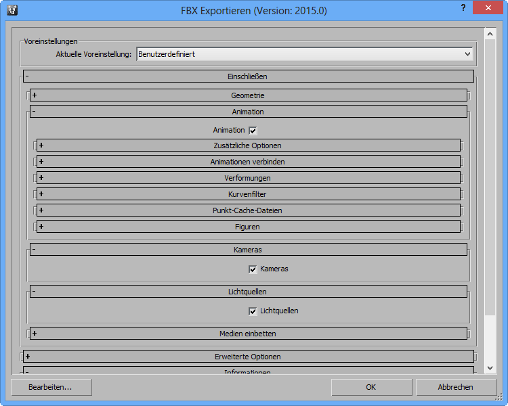Click the scrollbar down arrow

coord(490,368)
